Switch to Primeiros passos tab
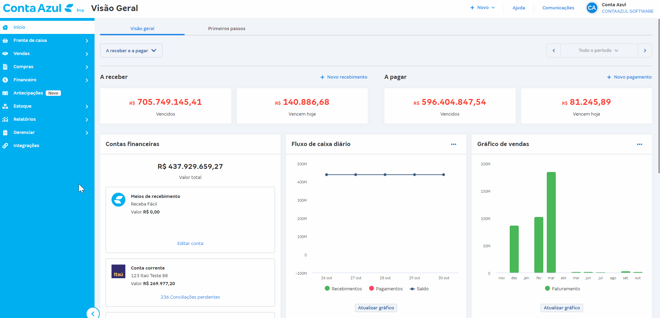Image resolution: width=660 pixels, height=318 pixels. coord(226,29)
